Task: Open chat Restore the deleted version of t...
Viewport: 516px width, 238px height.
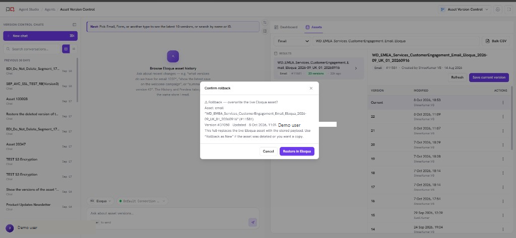Action: pos(40,116)
